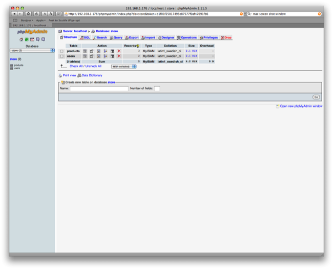Click the browser search field
333x269 pixels.
click(284, 14)
